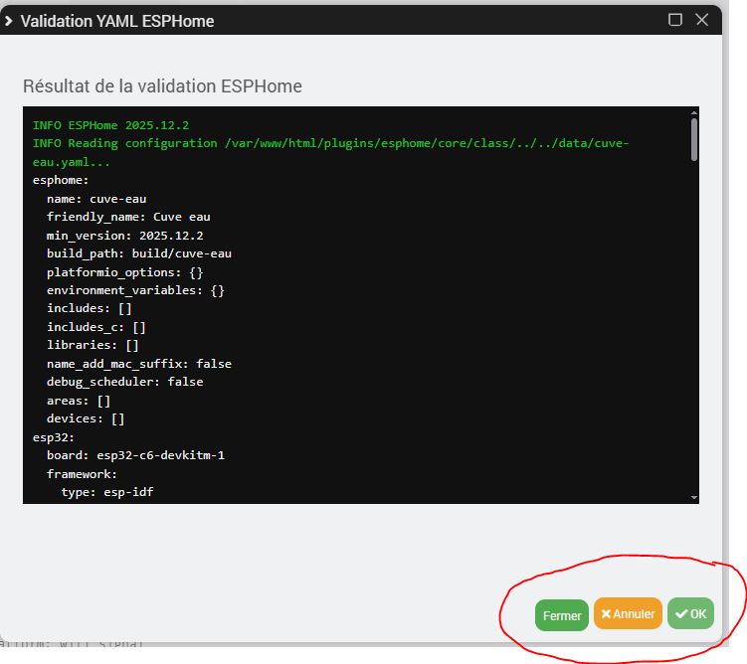Click the 'esp32:' key line
This screenshot has width=747, height=664.
click(54, 437)
